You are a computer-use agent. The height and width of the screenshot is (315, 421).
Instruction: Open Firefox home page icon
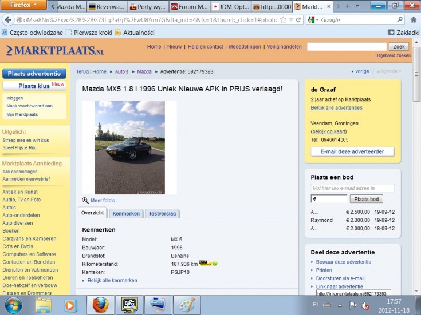414,19
